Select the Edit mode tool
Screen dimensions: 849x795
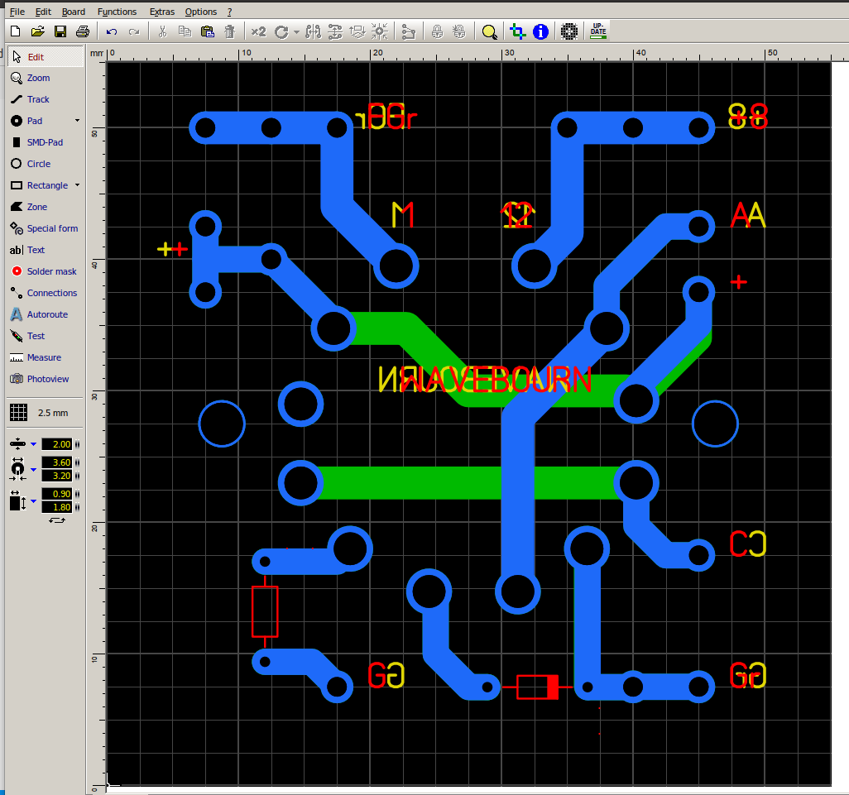click(46, 57)
